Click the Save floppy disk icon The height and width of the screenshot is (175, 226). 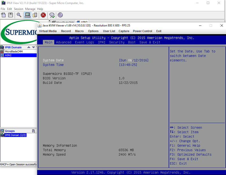click(x=10, y=15)
